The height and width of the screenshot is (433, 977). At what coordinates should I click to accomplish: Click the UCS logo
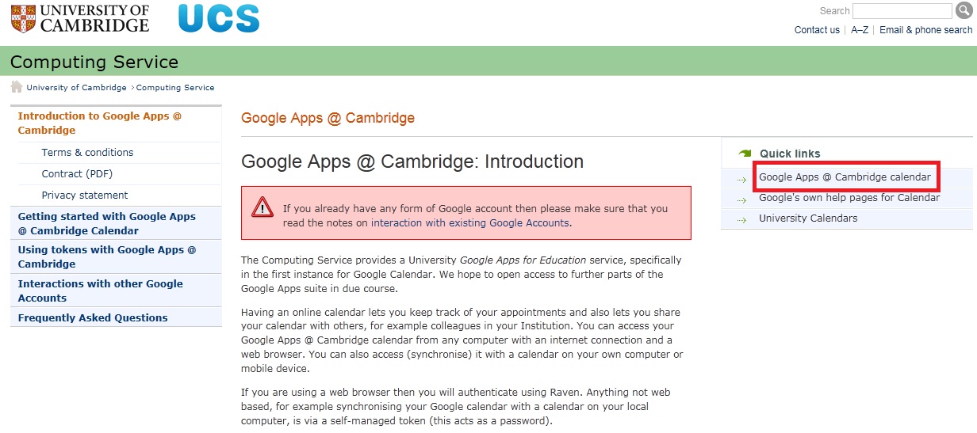[x=219, y=19]
